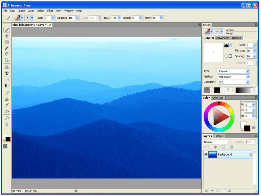Select the Text tool in toolbox
This screenshot has height=196, width=261.
[x=7, y=74]
